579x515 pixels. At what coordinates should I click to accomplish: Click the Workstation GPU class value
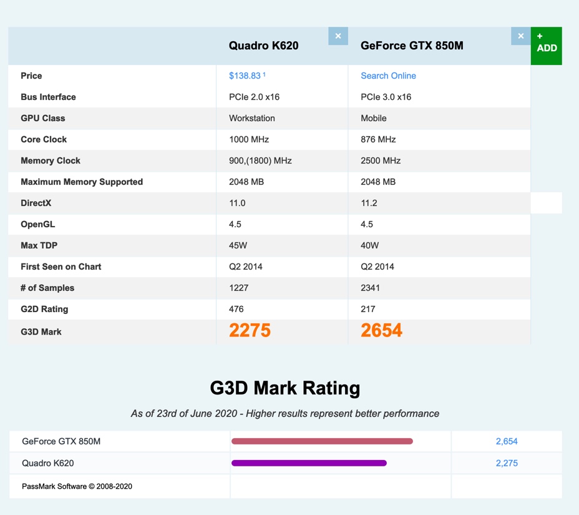tap(252, 118)
